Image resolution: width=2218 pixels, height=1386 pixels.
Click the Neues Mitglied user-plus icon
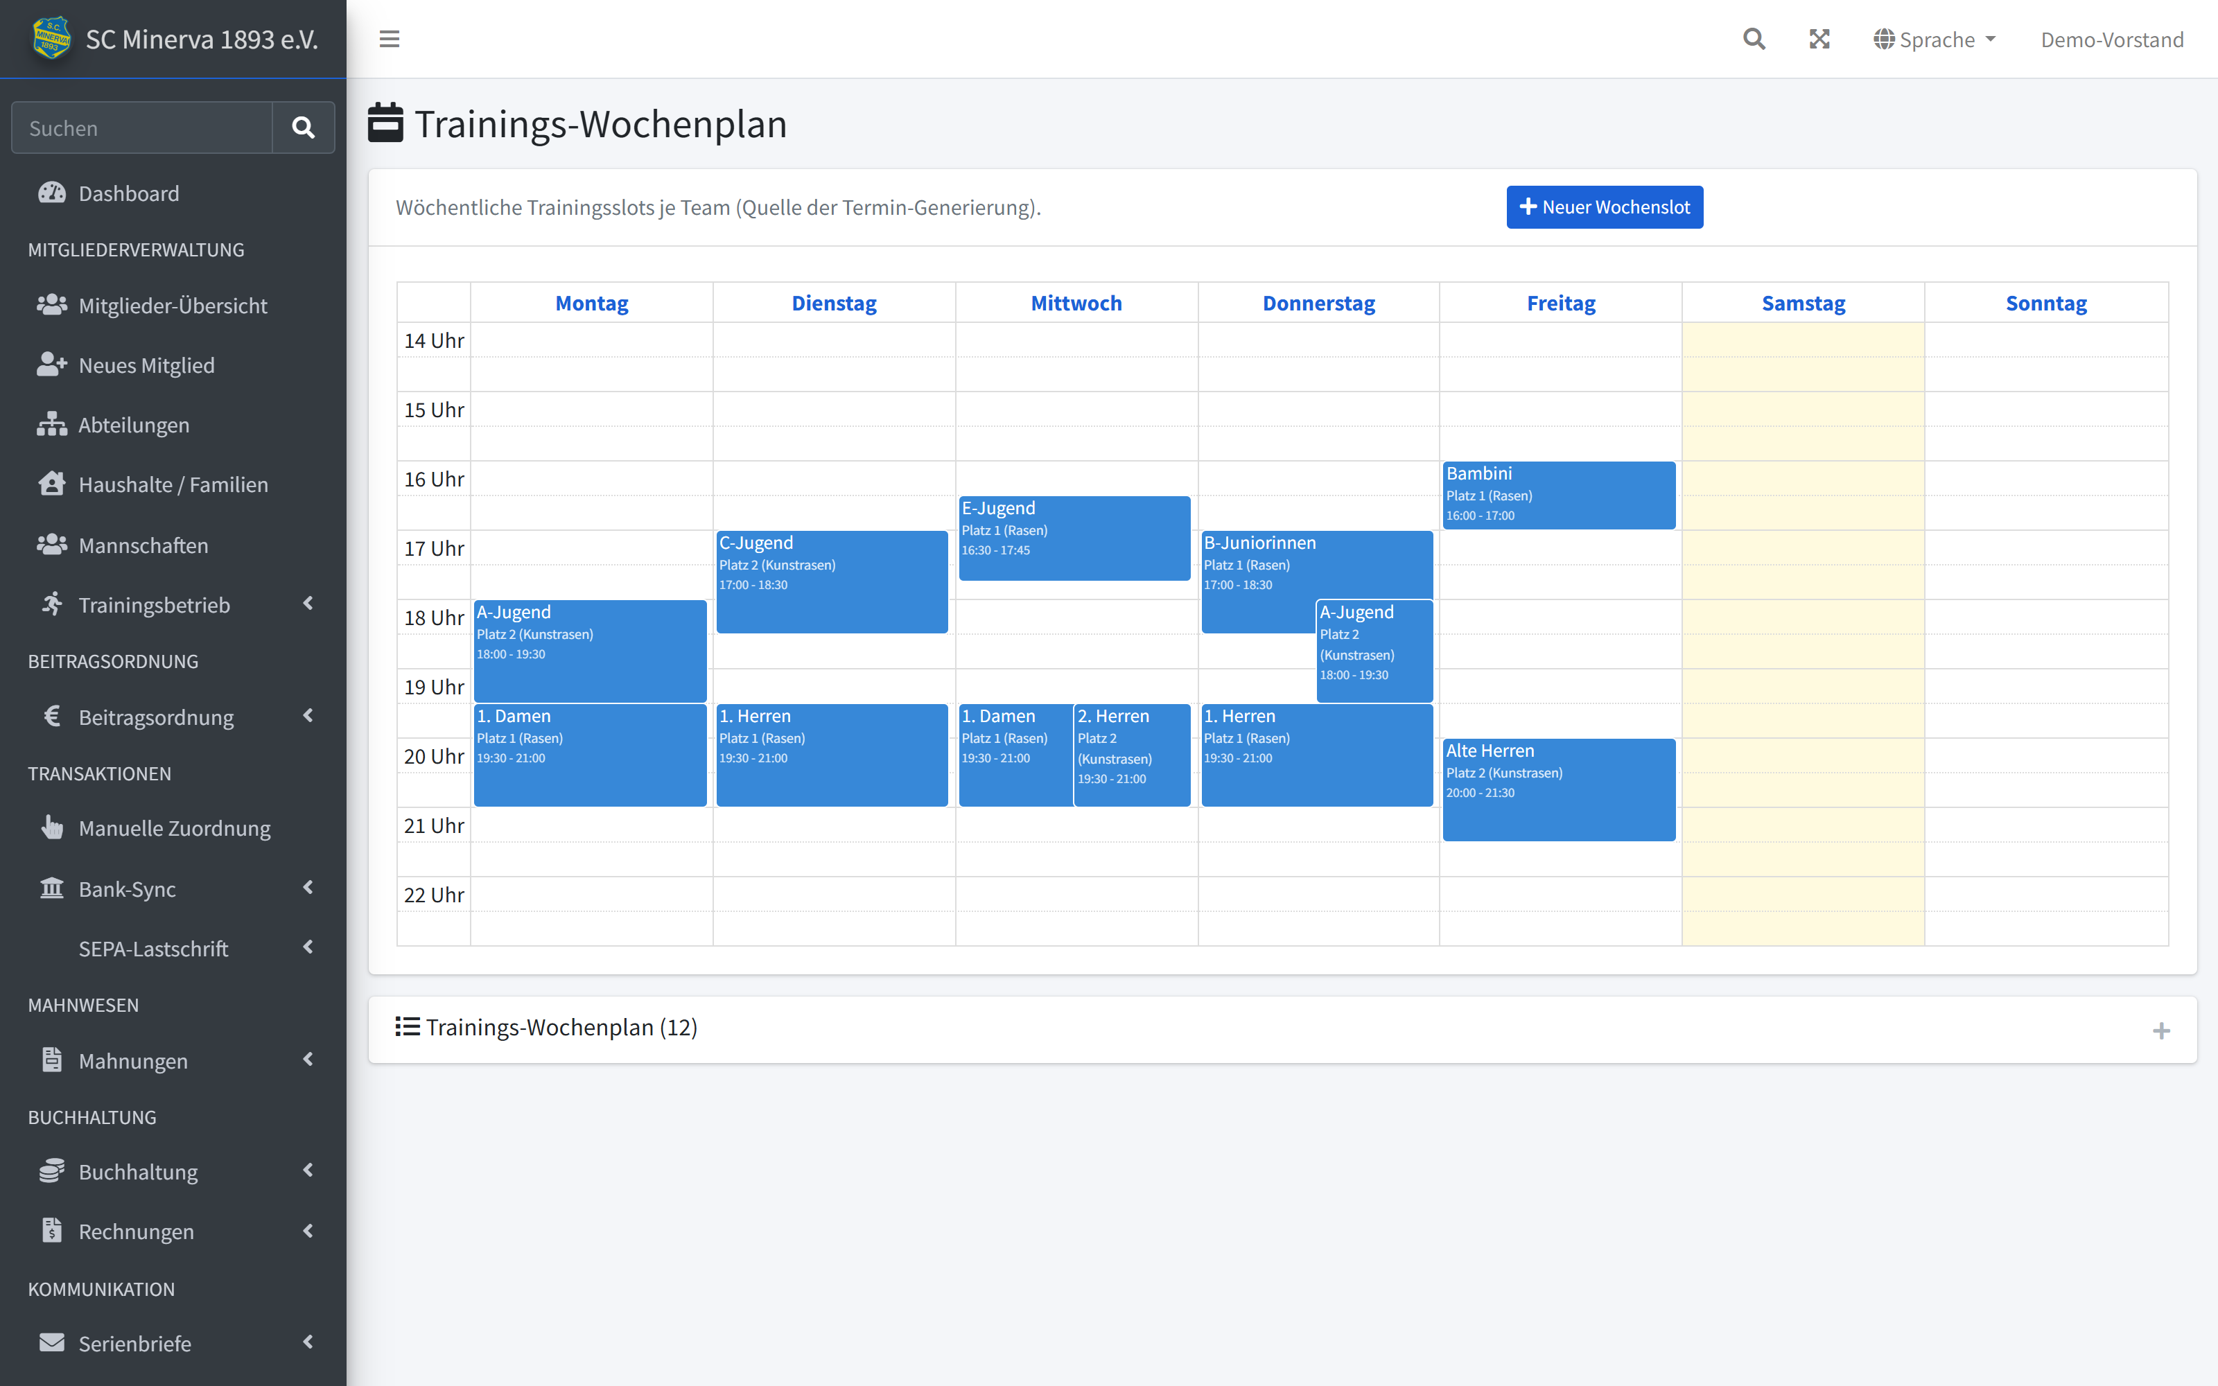(52, 364)
